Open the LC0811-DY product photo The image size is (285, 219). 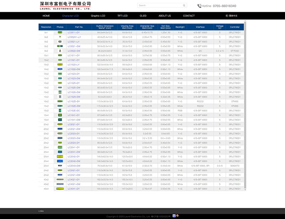[60, 32]
